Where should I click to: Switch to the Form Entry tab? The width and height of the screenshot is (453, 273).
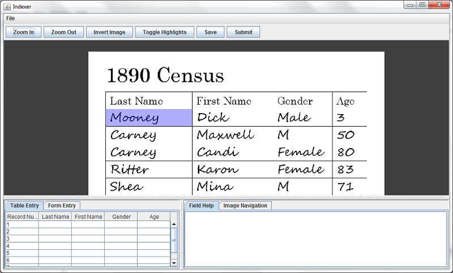coord(62,206)
